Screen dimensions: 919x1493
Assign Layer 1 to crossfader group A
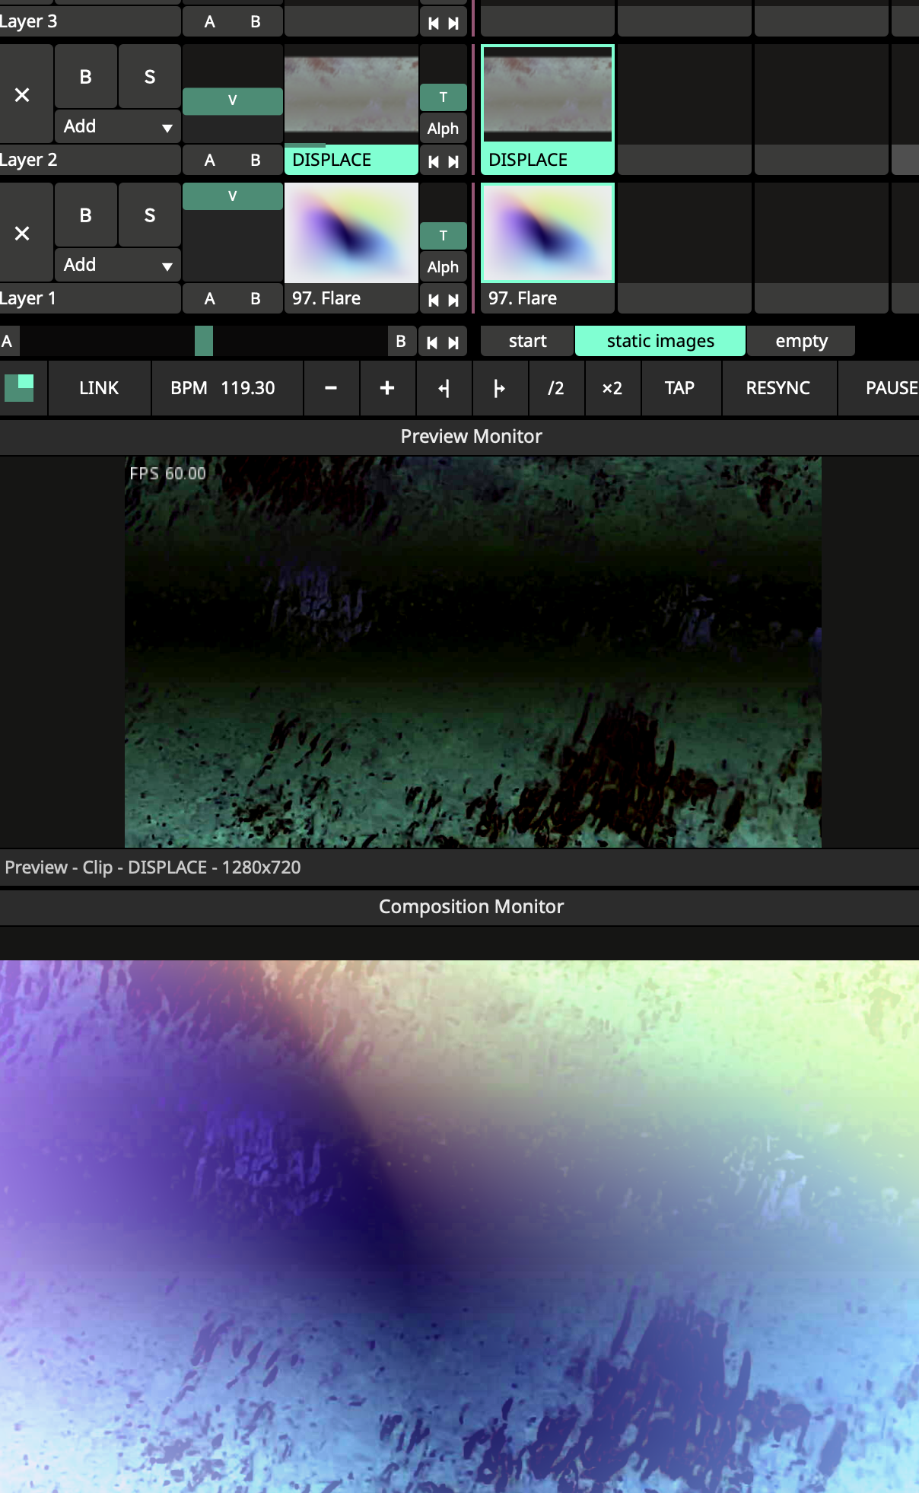point(210,298)
